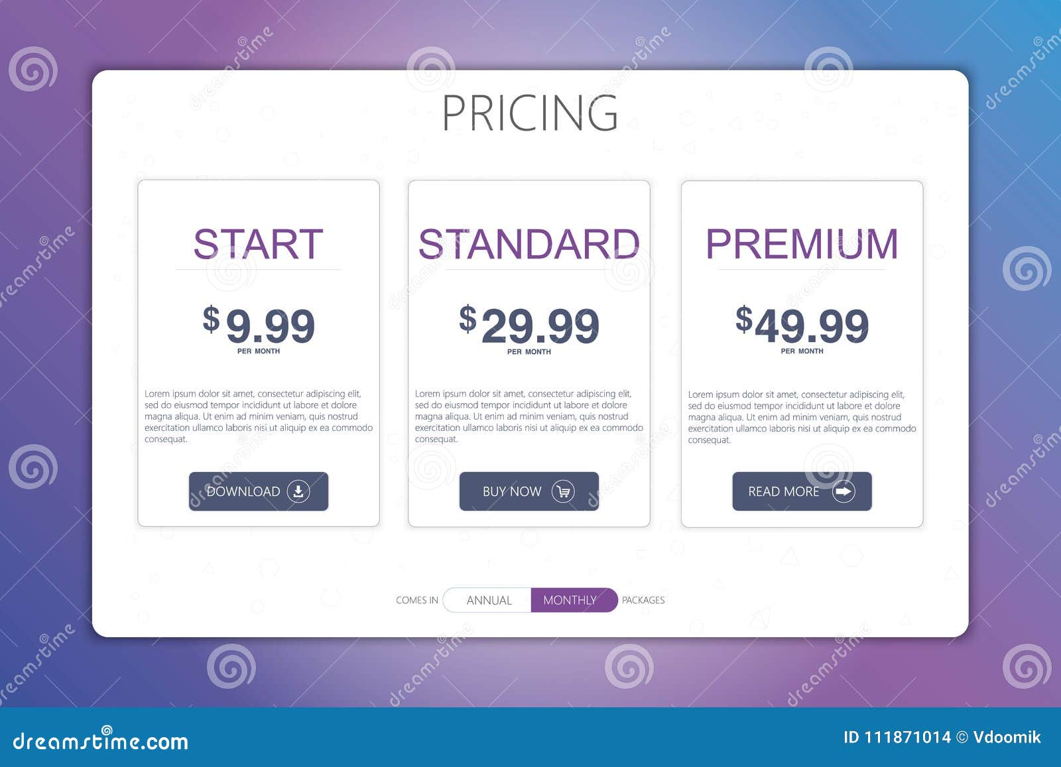Click the Start plan description text
Screen dimensions: 1061x767
pyautogui.click(x=259, y=416)
